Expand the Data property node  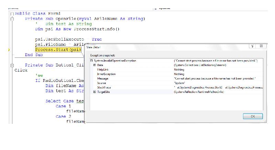[95, 65]
